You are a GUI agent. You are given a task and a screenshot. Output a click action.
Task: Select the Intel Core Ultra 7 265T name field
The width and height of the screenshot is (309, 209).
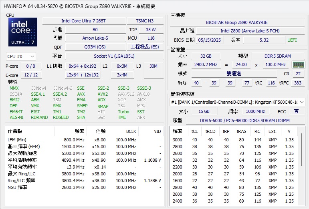pos(83,21)
